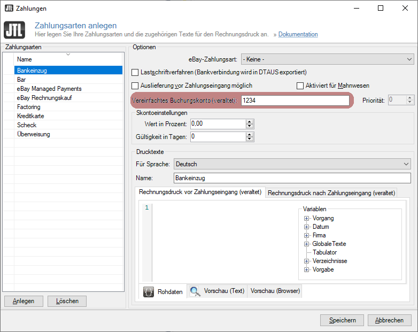Click the JTL logo icon in header

point(14,29)
